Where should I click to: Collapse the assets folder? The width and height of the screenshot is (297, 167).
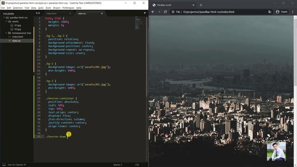point(6,21)
